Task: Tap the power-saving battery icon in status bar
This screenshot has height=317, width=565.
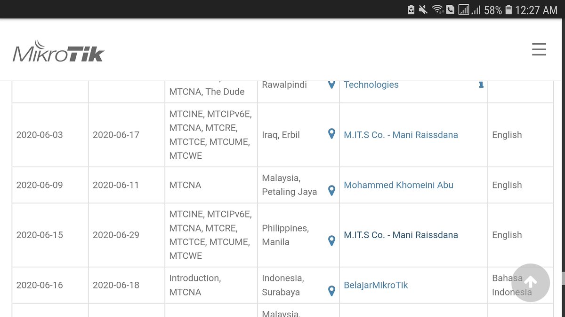Action: 411,9
